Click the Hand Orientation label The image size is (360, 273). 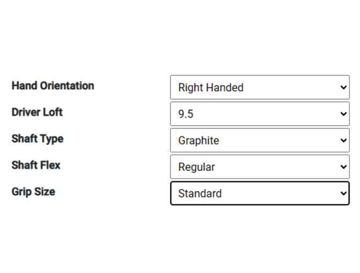pos(52,86)
